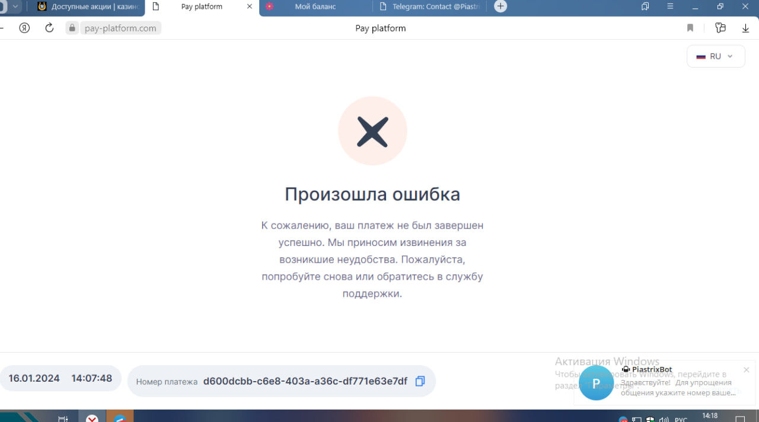Switch to the "Мой баланс" tab

315,7
